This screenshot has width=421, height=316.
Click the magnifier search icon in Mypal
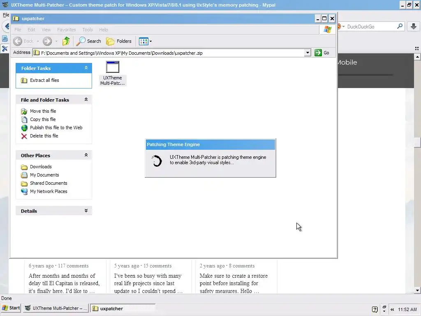tap(400, 26)
